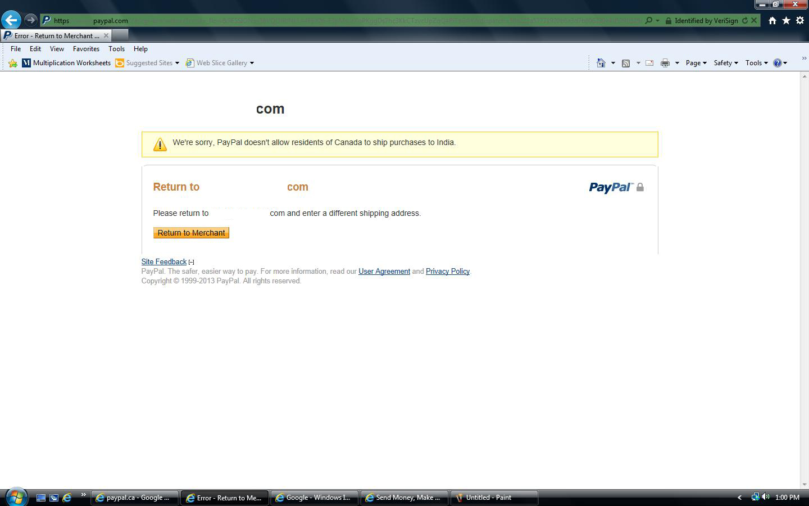Launch Internet Explorer from the quick launch
This screenshot has height=506, width=809.
[67, 498]
